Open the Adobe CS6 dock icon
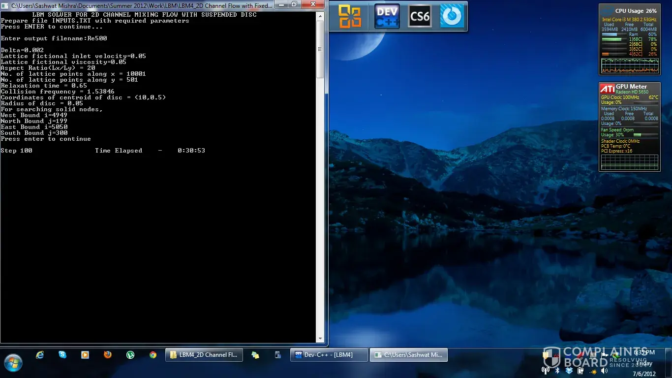 pos(420,16)
